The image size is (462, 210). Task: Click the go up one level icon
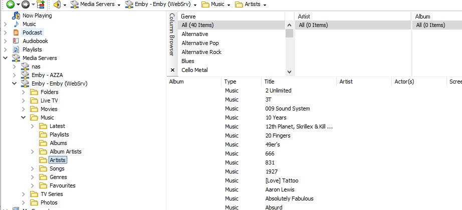[41, 4]
